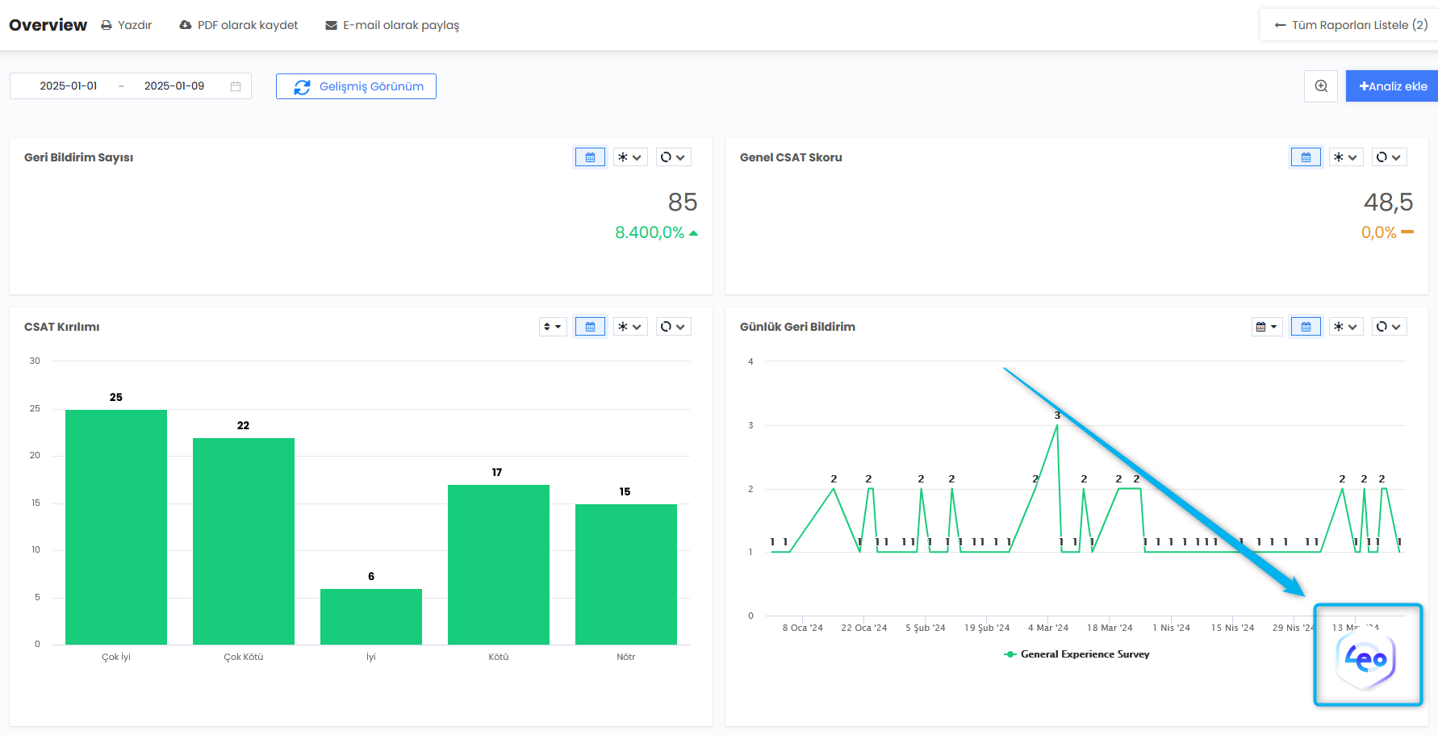Toggle calendar filter on Geri Bildirim Sayısı card
The image size is (1438, 735).
pyautogui.click(x=590, y=157)
